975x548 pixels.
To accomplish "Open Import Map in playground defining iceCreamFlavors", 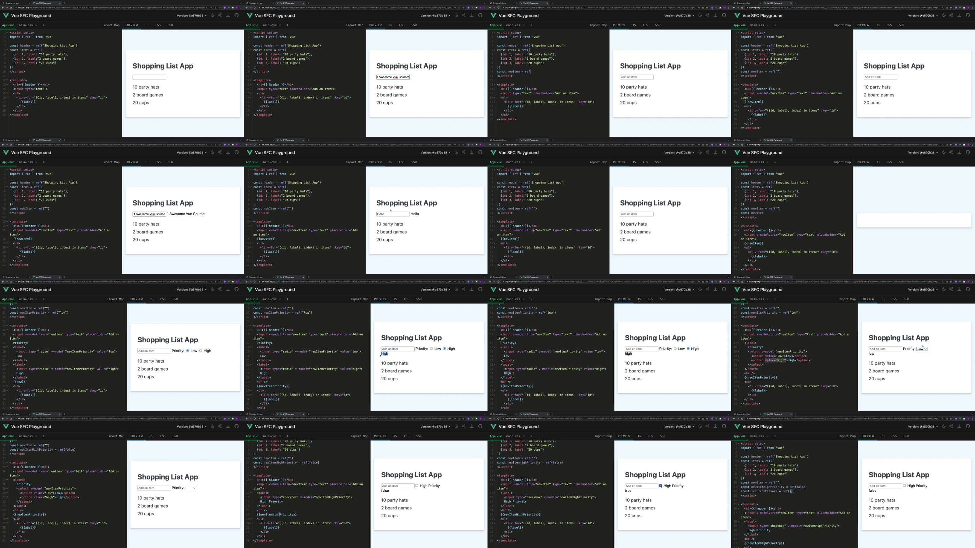I will click(847, 436).
